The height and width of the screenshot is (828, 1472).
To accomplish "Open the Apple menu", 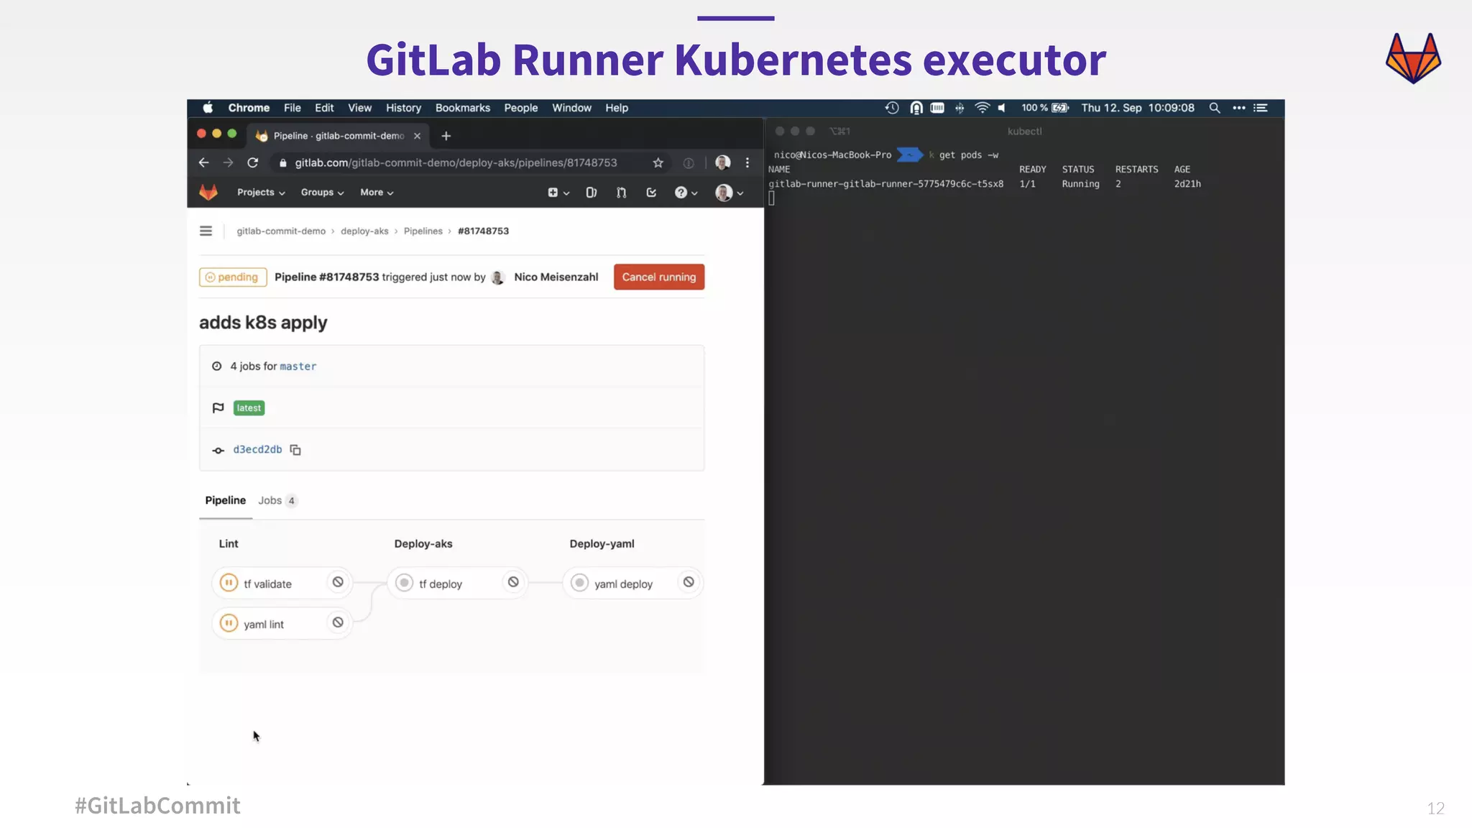I will [208, 108].
